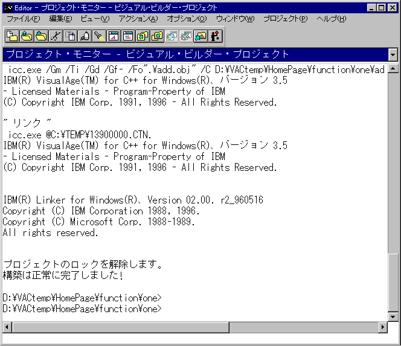Open the 編集(E) menu
This screenshot has width=401, height=346.
[60, 19]
